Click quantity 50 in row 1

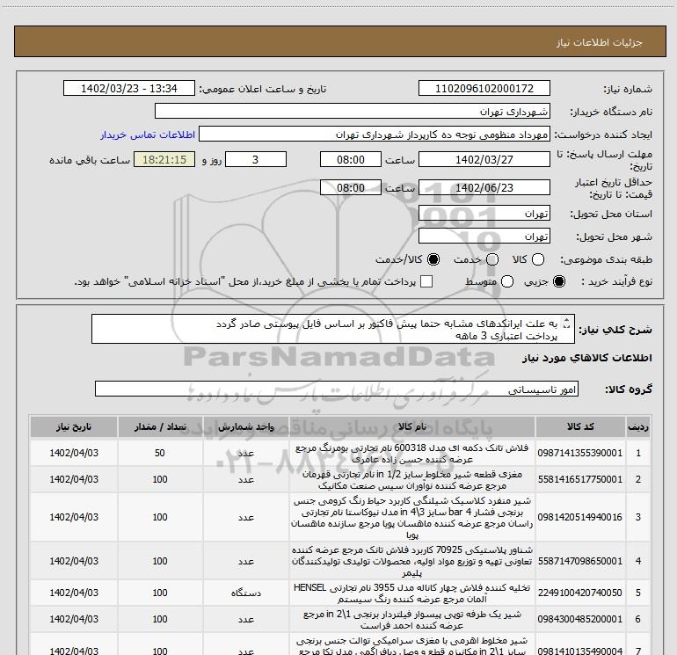tap(160, 453)
